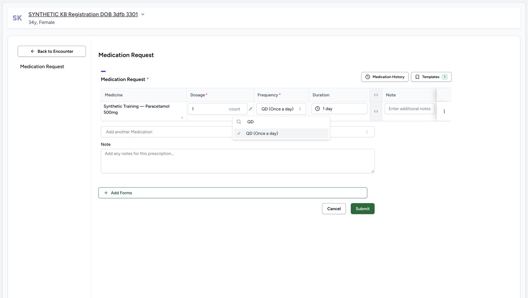
Task: Open the three-dot row options menu
Action: point(444,111)
